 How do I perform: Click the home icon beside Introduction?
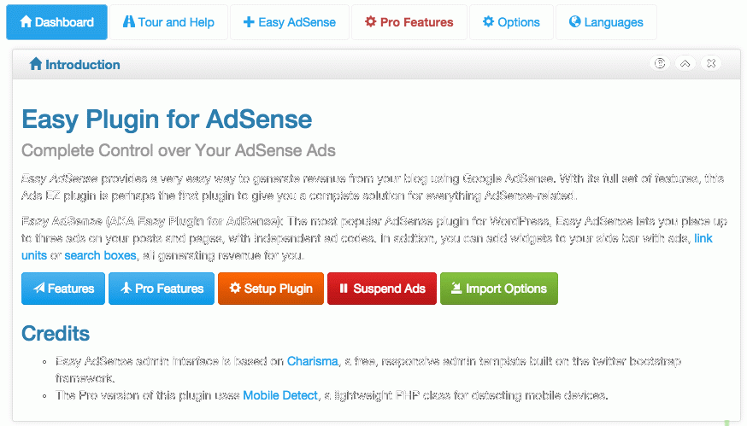point(36,64)
